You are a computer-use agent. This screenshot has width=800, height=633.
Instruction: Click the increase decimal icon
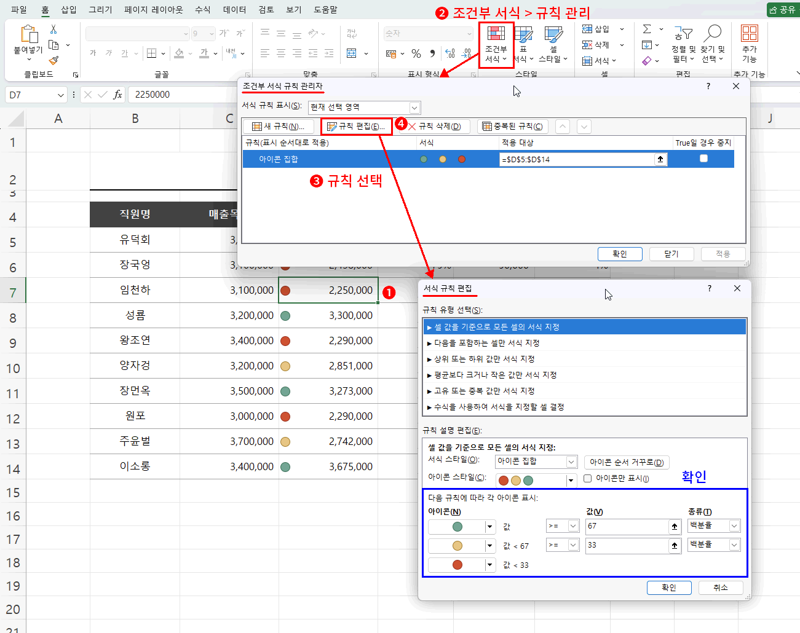click(450, 53)
